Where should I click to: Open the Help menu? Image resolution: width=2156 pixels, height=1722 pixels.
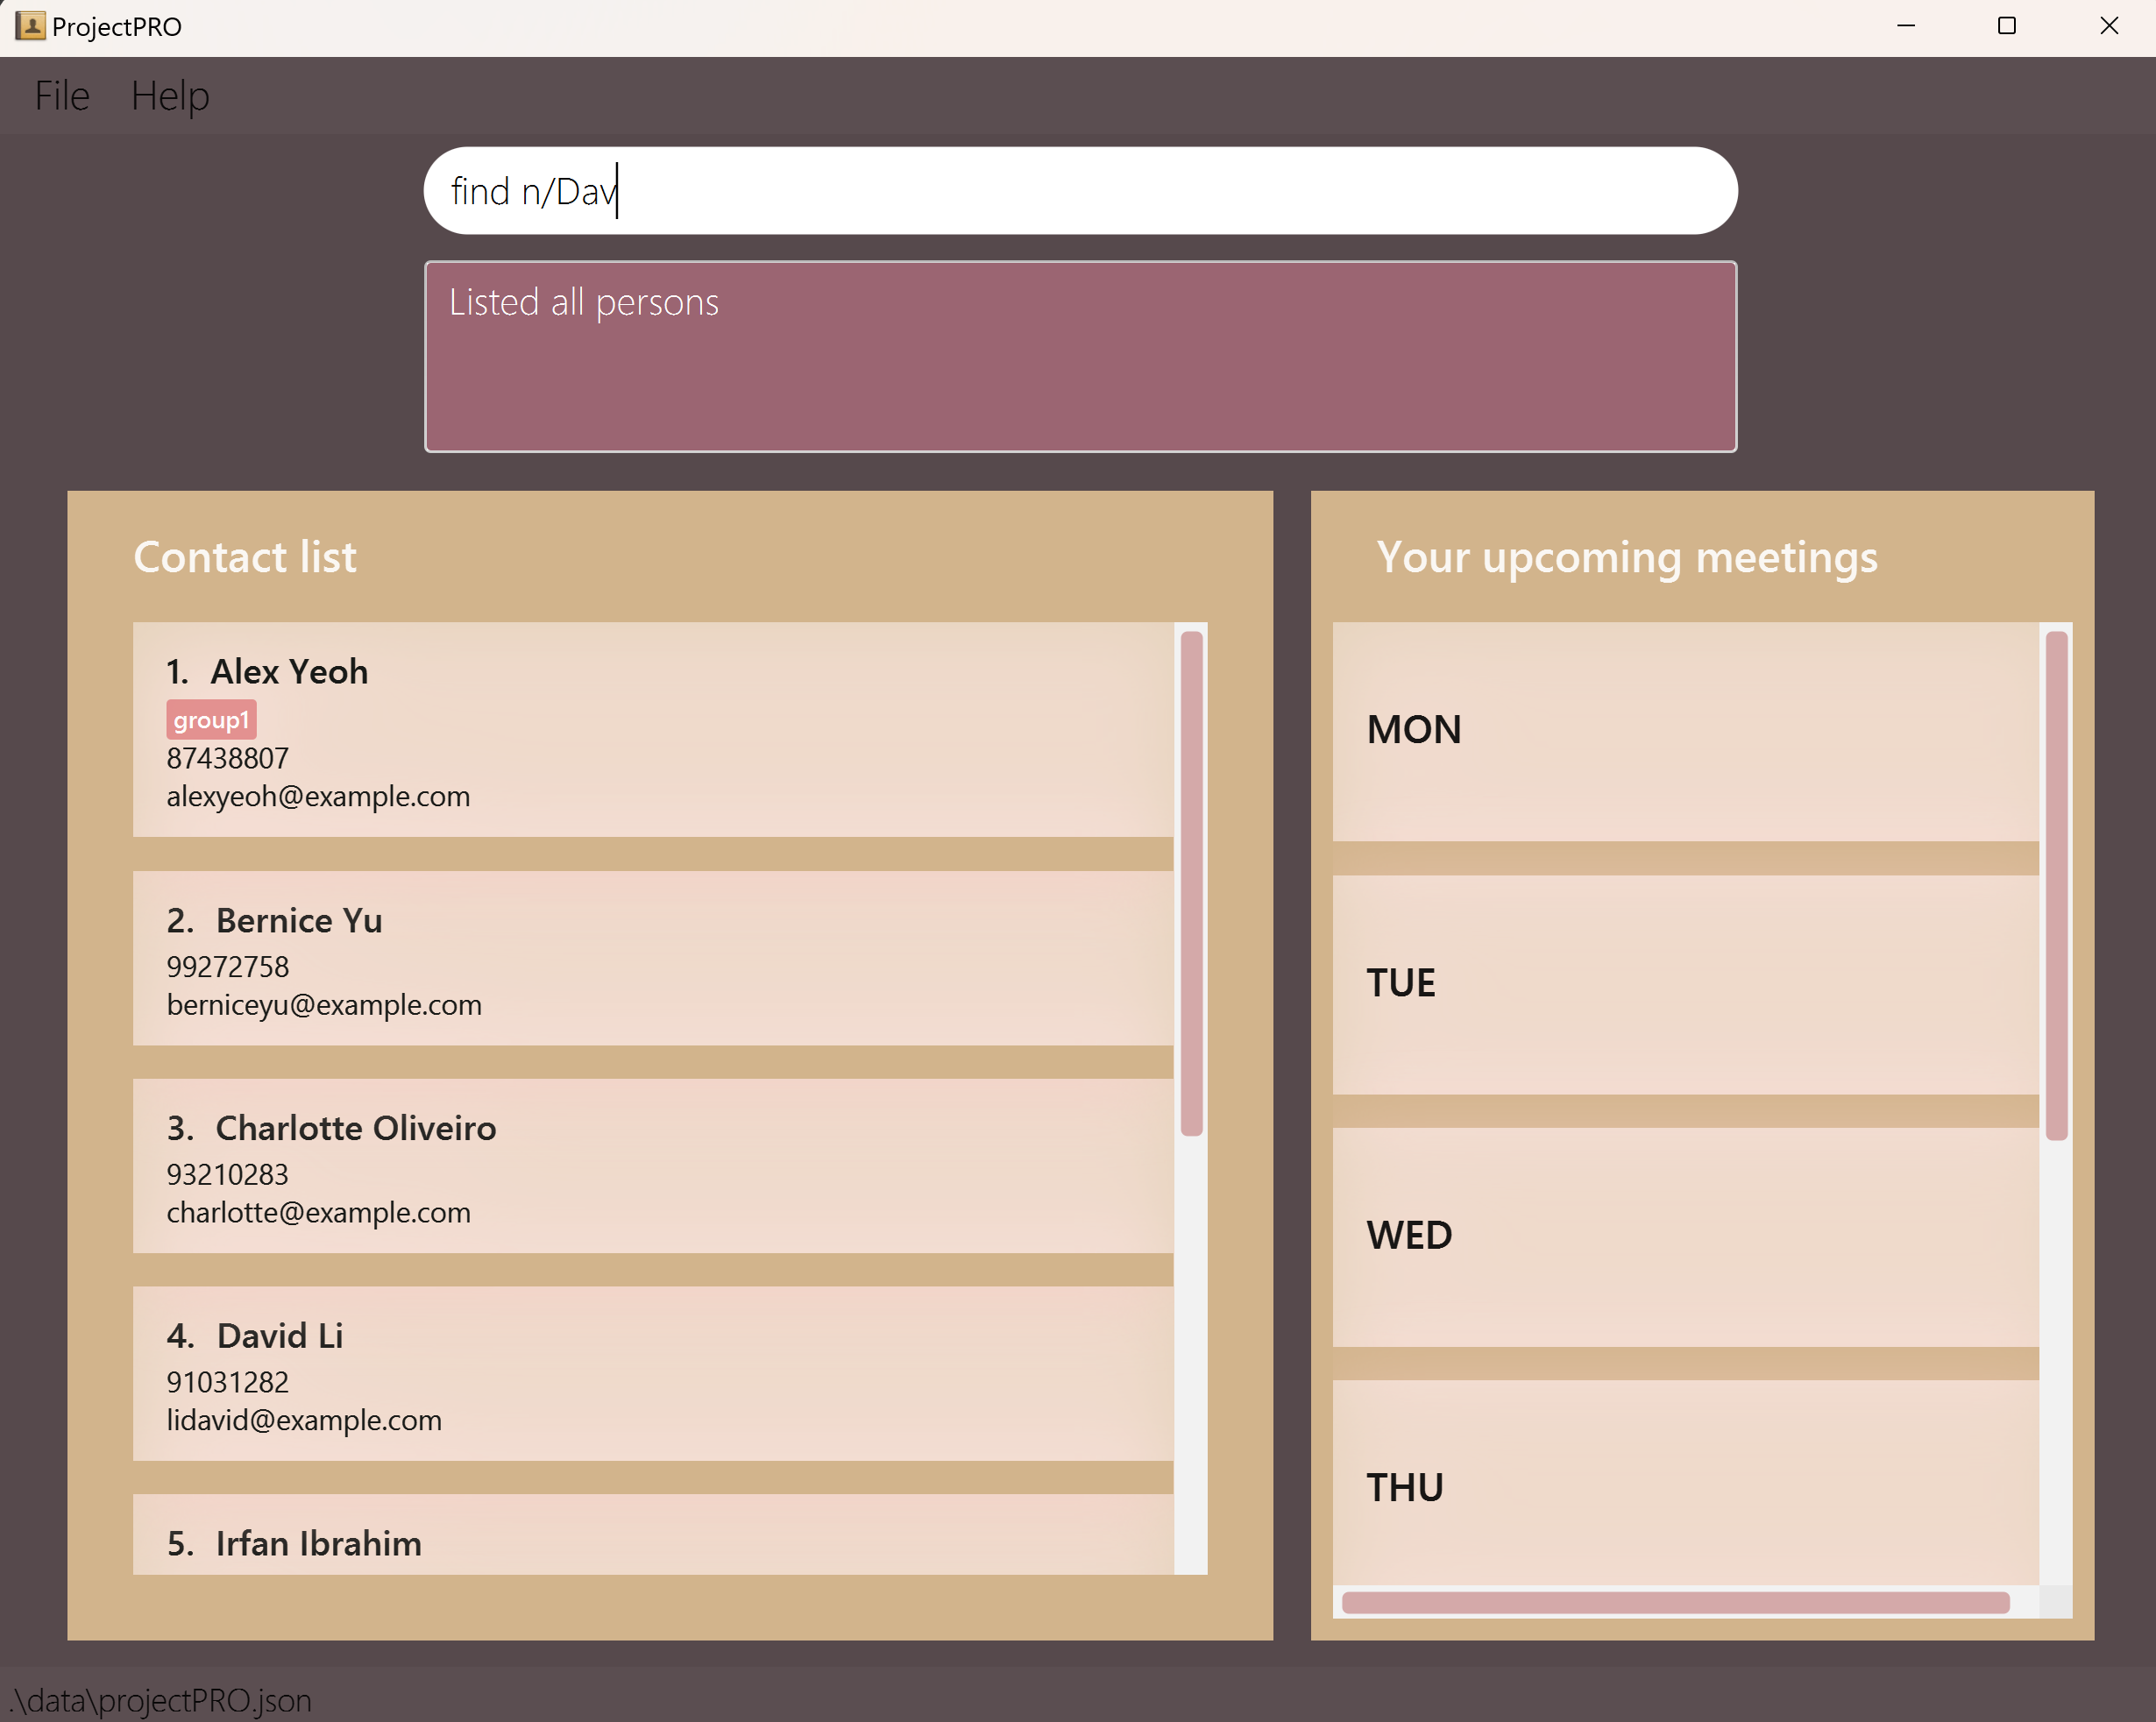pos(170,96)
